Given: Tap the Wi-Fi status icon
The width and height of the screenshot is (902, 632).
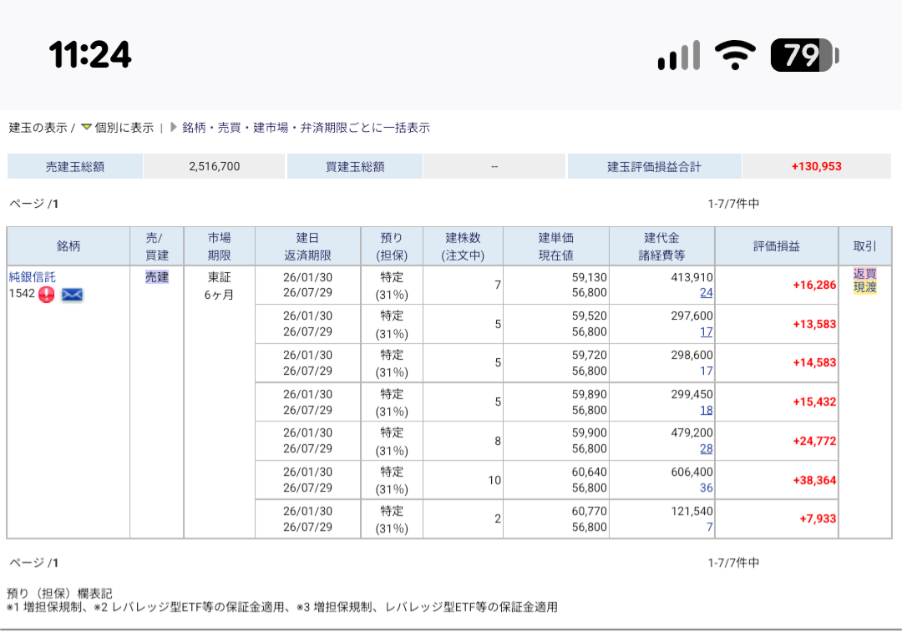Looking at the screenshot, I should (x=735, y=55).
